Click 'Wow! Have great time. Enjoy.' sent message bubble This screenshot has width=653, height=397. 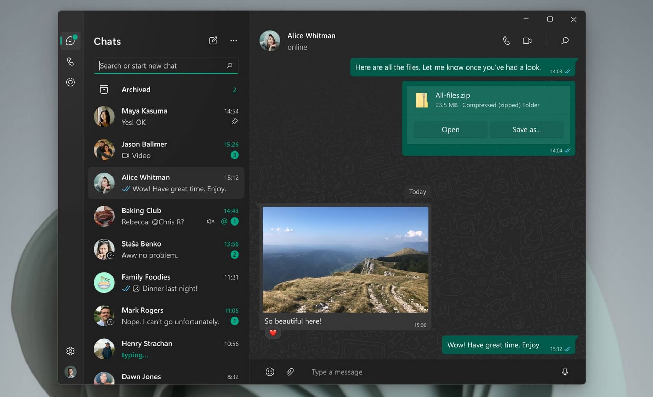tap(509, 345)
